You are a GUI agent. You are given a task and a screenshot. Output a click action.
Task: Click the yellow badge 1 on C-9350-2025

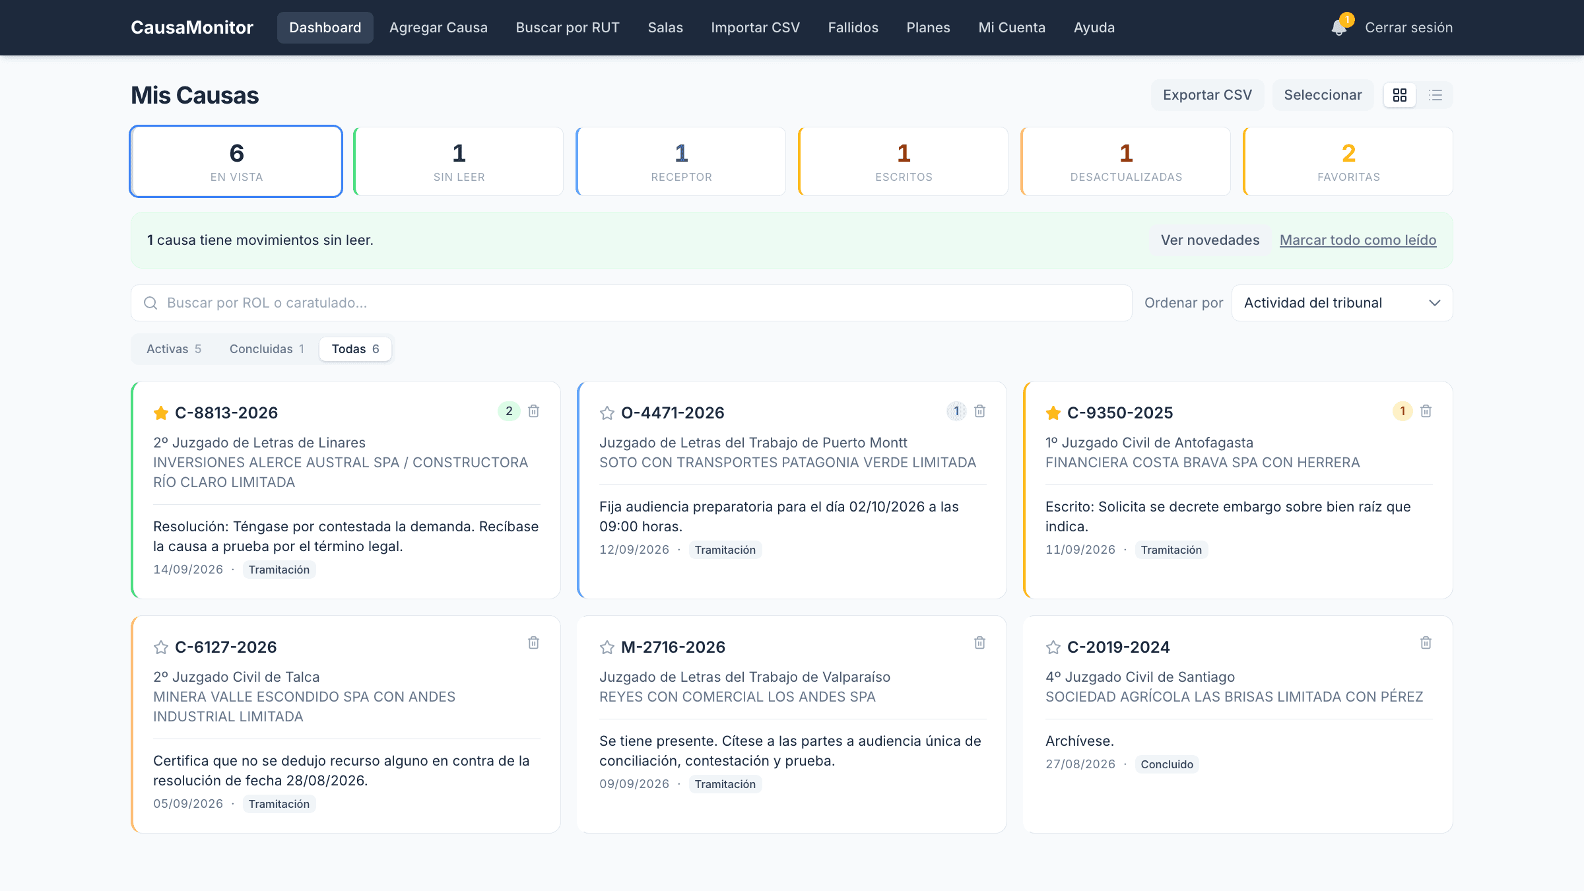coord(1402,411)
